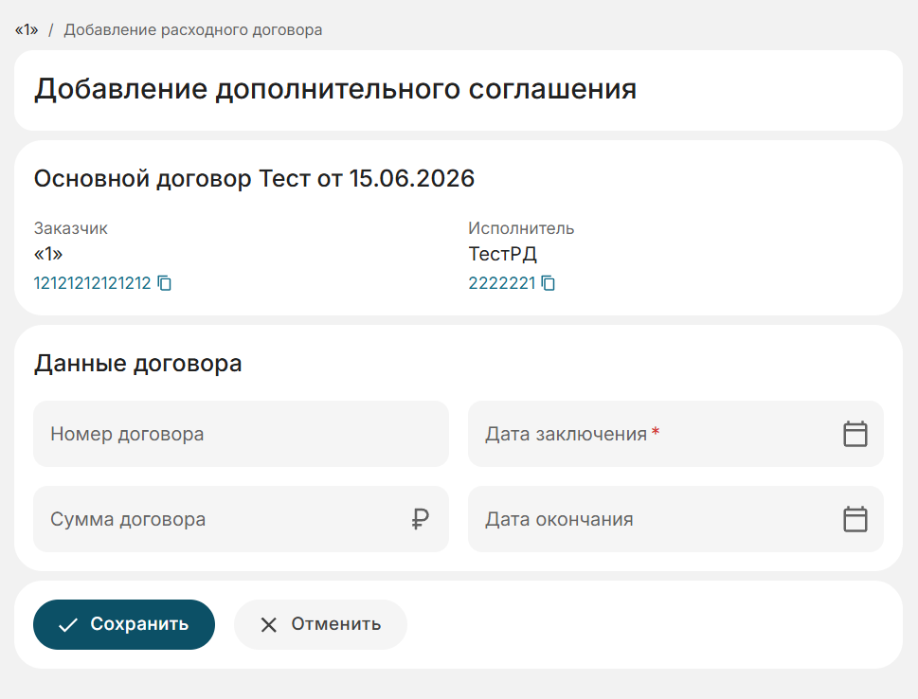The height and width of the screenshot is (699, 918).
Task: Open executor link 2222221
Action: click(x=502, y=283)
